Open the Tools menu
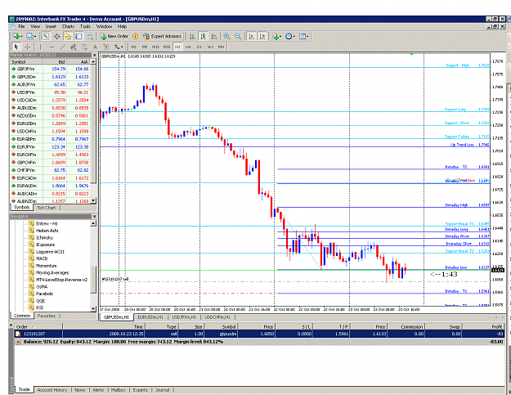511x395 pixels. tap(85, 26)
